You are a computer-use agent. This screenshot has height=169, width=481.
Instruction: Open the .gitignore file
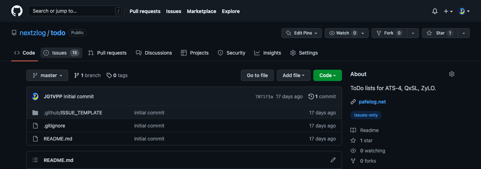(x=54, y=126)
